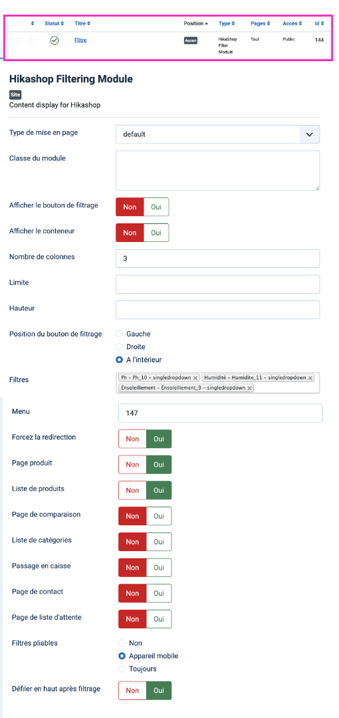Image resolution: width=339 pixels, height=718 pixels.
Task: Set Afficher le bouton de filtrage to Oui
Action: point(156,207)
